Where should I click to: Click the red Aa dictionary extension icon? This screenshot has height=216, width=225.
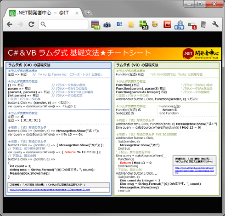click(x=167, y=24)
